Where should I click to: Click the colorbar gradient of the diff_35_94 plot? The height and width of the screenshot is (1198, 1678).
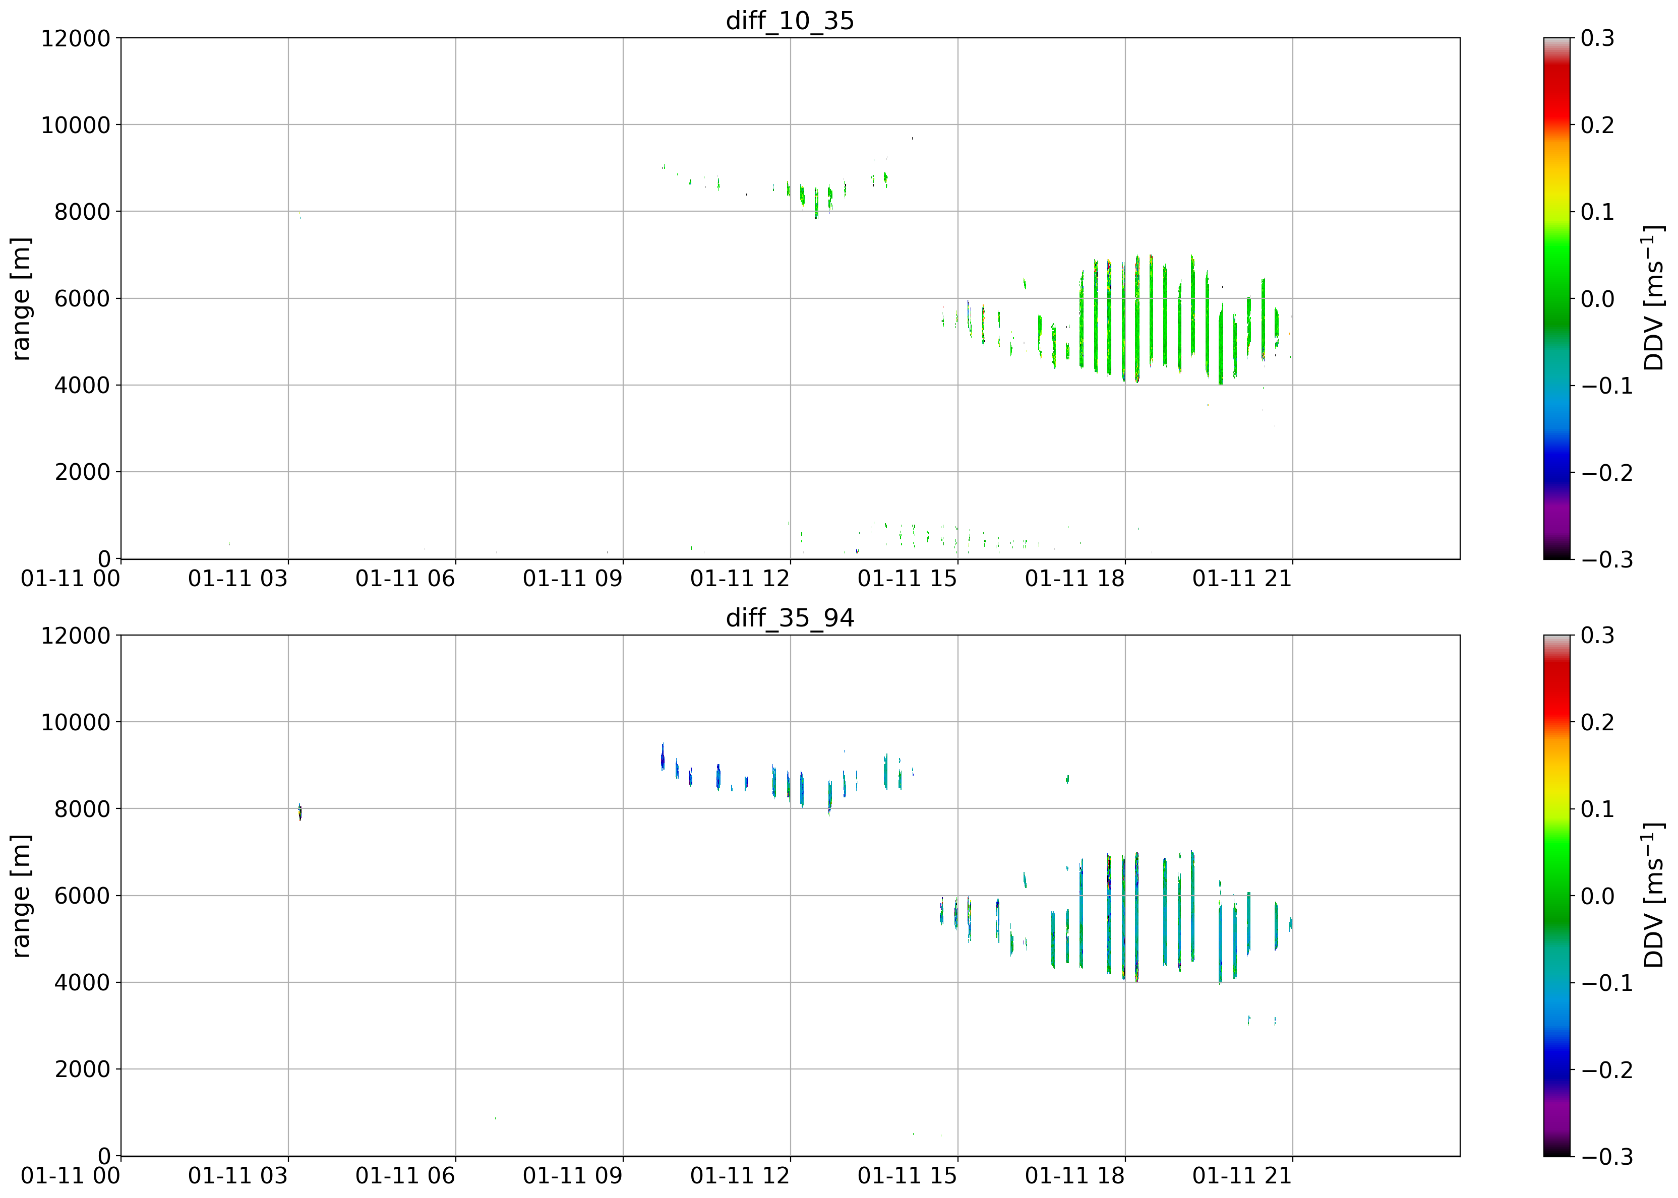pyautogui.click(x=1556, y=896)
